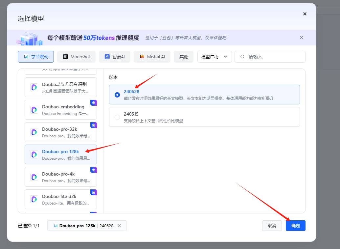Click the Mistral AI logo icon
This screenshot has height=249, width=340.
[142, 57]
